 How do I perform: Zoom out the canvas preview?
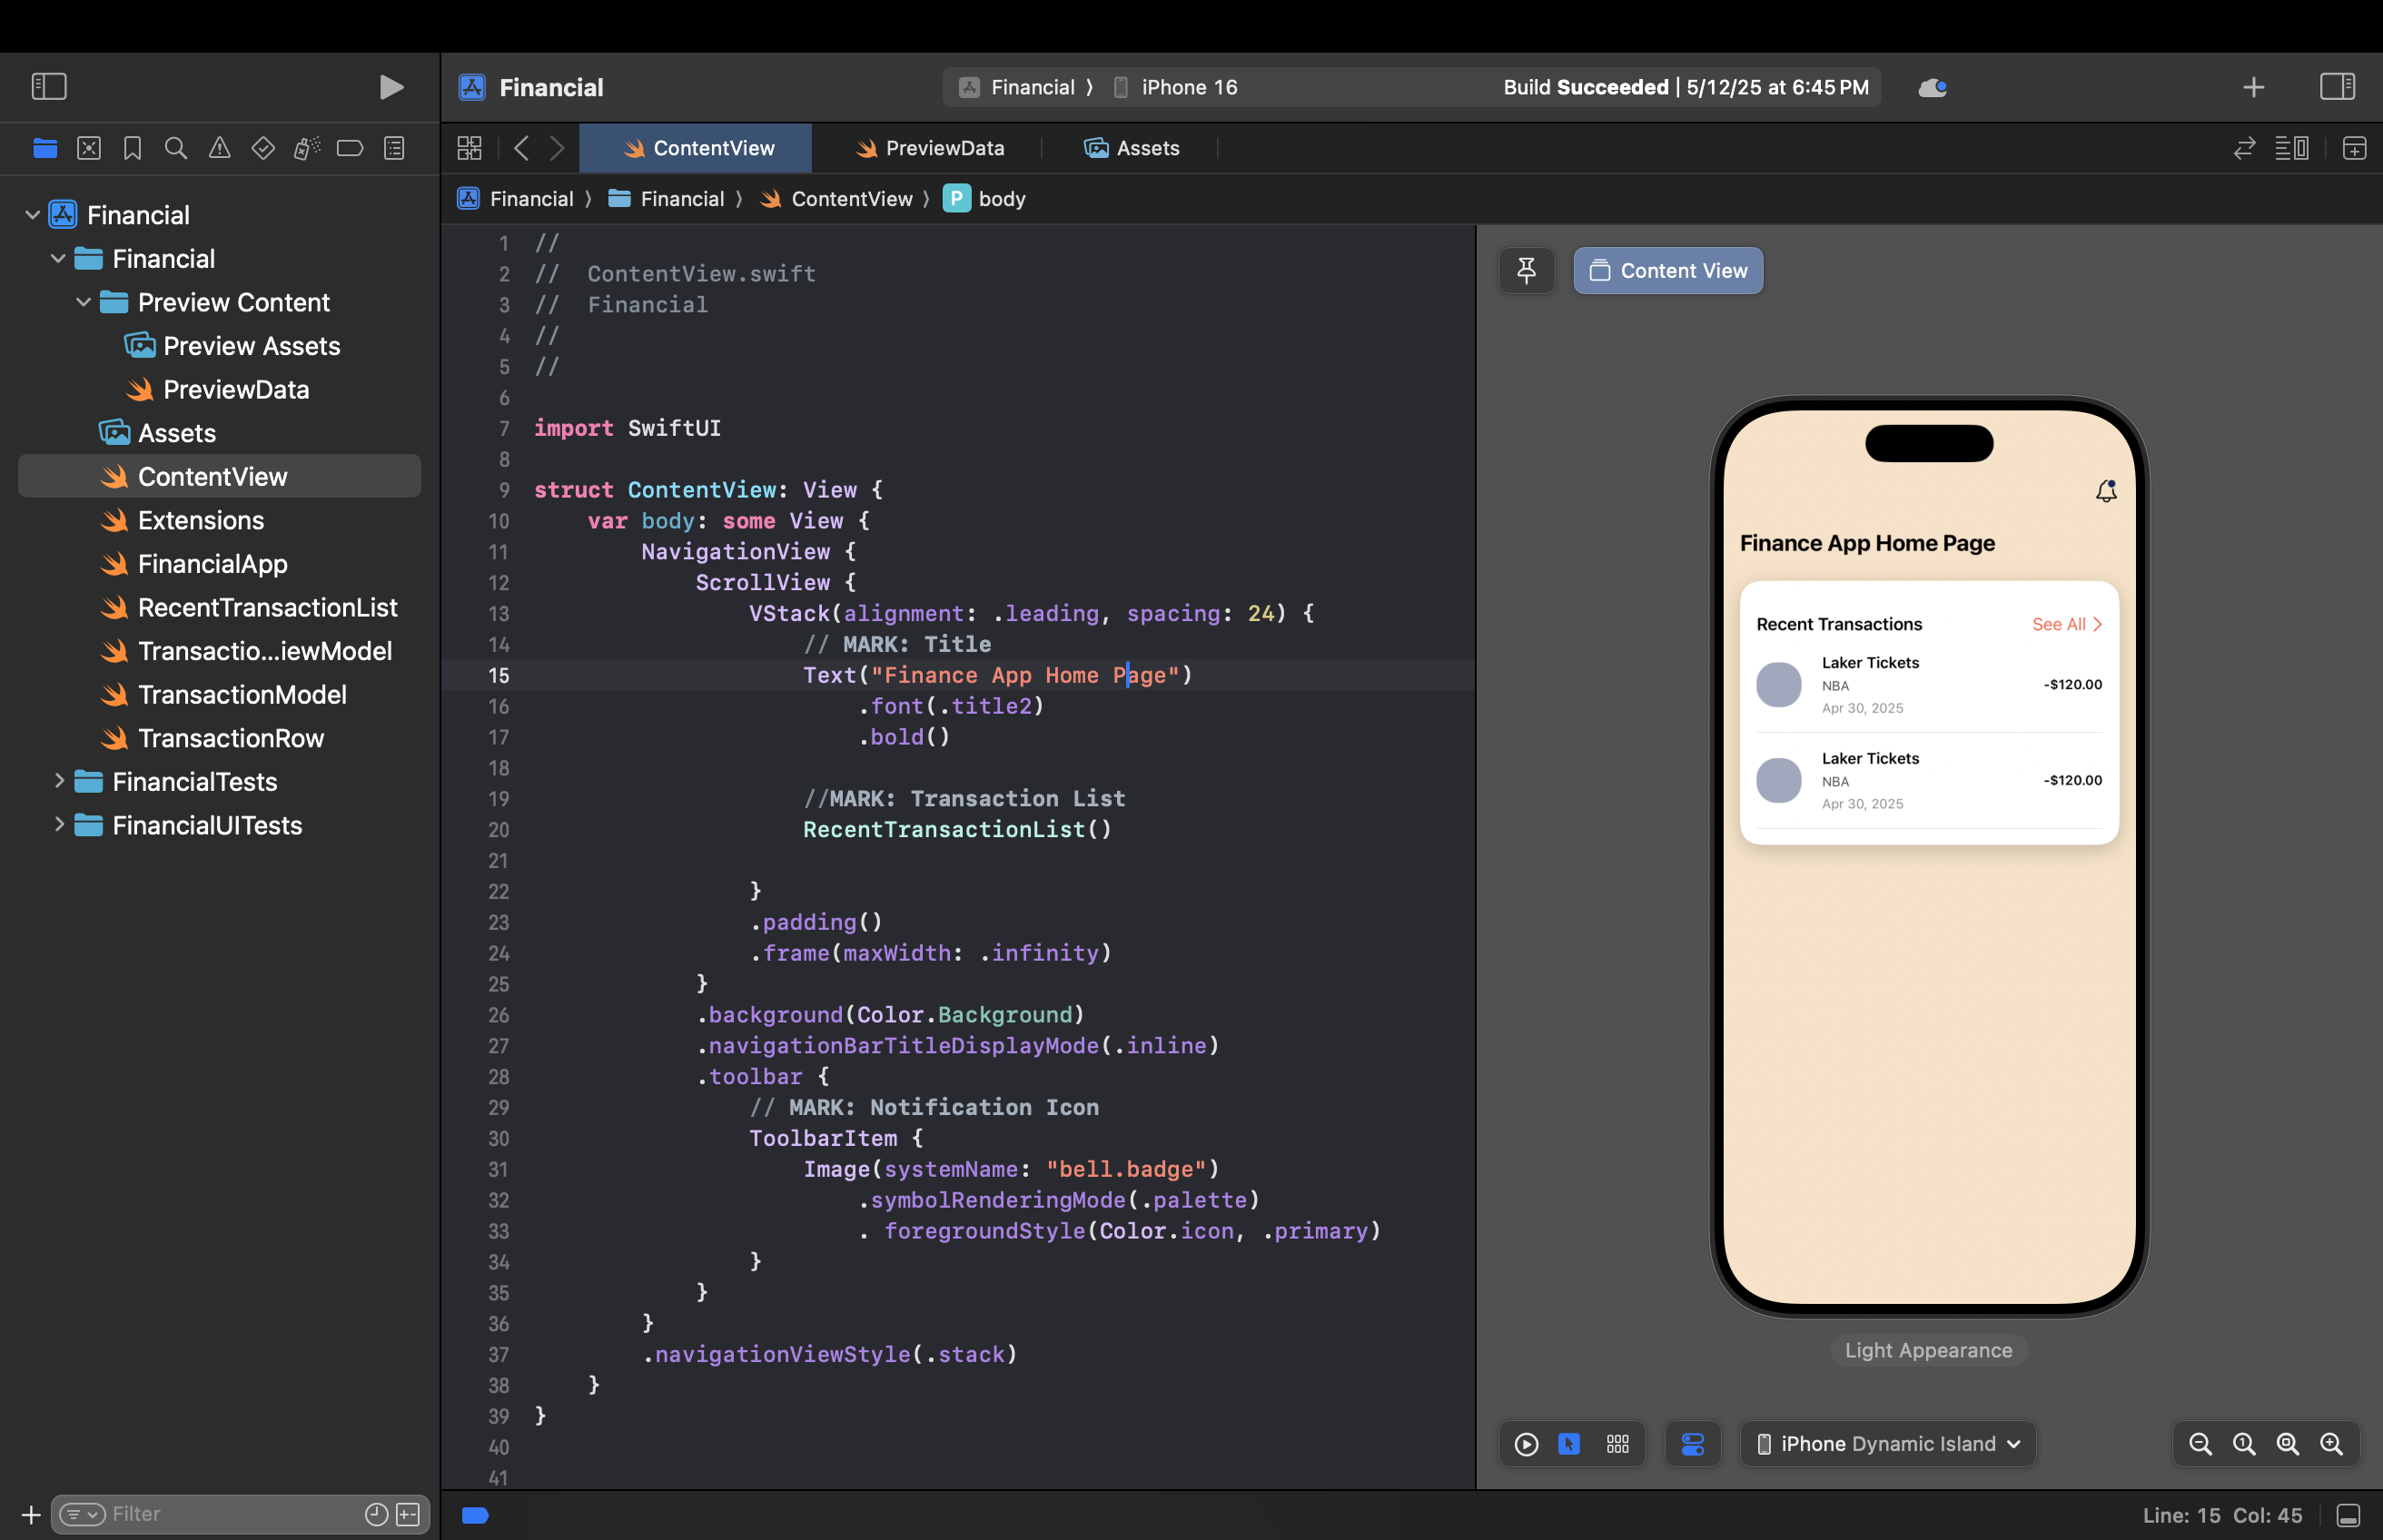[2200, 1444]
